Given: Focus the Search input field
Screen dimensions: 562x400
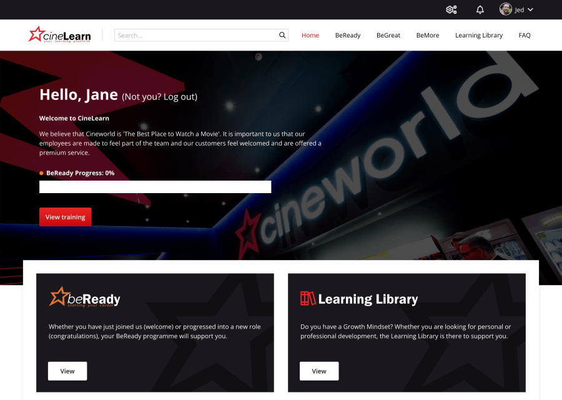Looking at the screenshot, I should (x=201, y=35).
